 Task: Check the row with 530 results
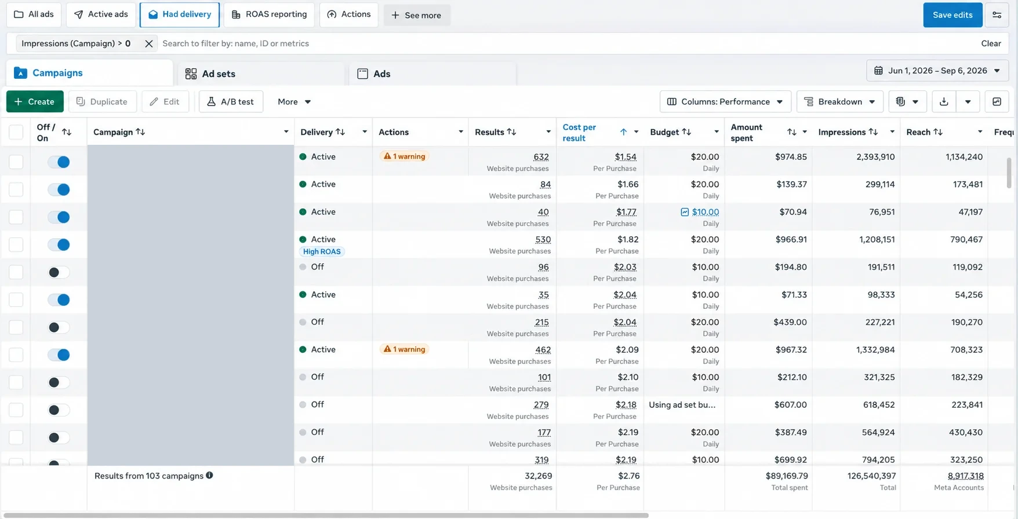[x=16, y=244]
